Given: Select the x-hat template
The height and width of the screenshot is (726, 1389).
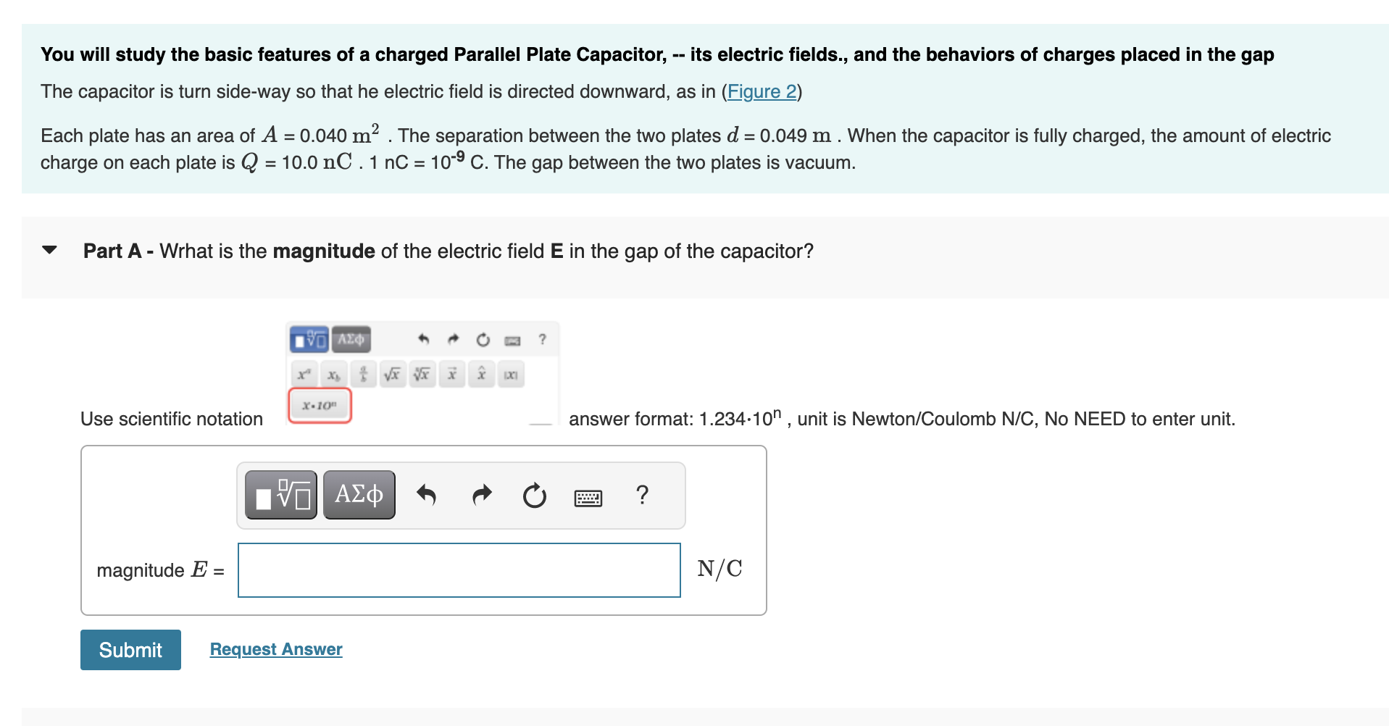Looking at the screenshot, I should [x=480, y=375].
